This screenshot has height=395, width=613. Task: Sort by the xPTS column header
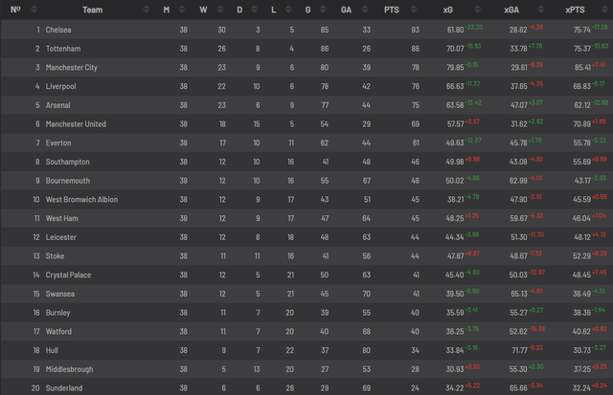(577, 10)
